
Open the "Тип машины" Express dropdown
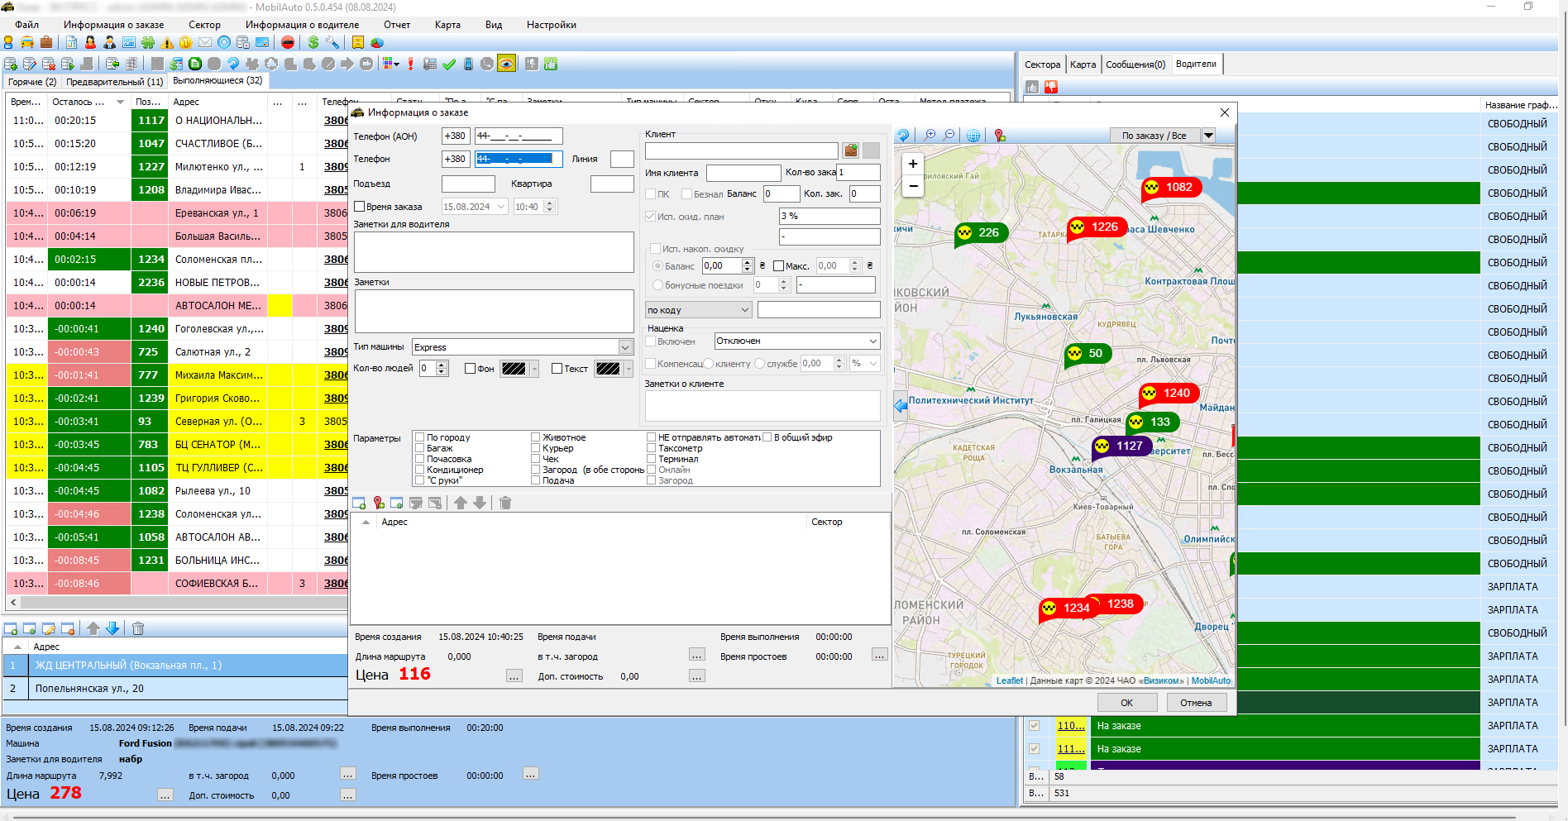click(x=625, y=347)
